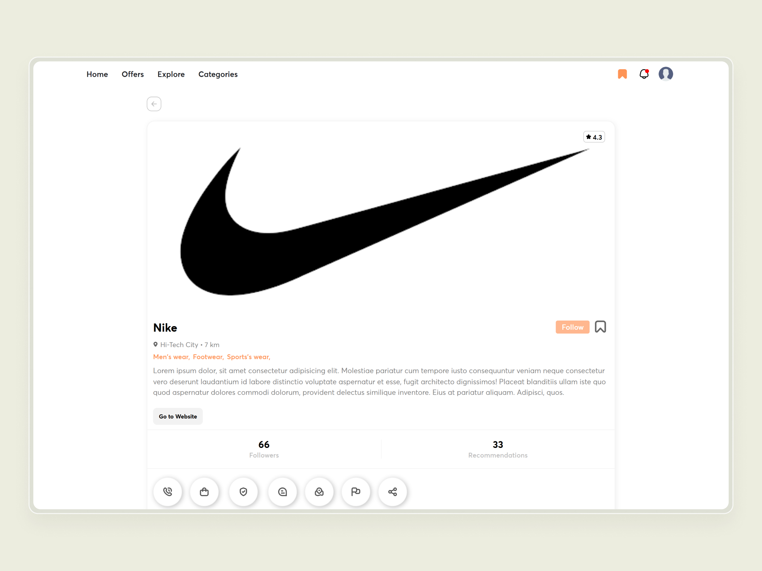Report the store using the flag icon
Screen dimensions: 762x571
[x=356, y=492]
